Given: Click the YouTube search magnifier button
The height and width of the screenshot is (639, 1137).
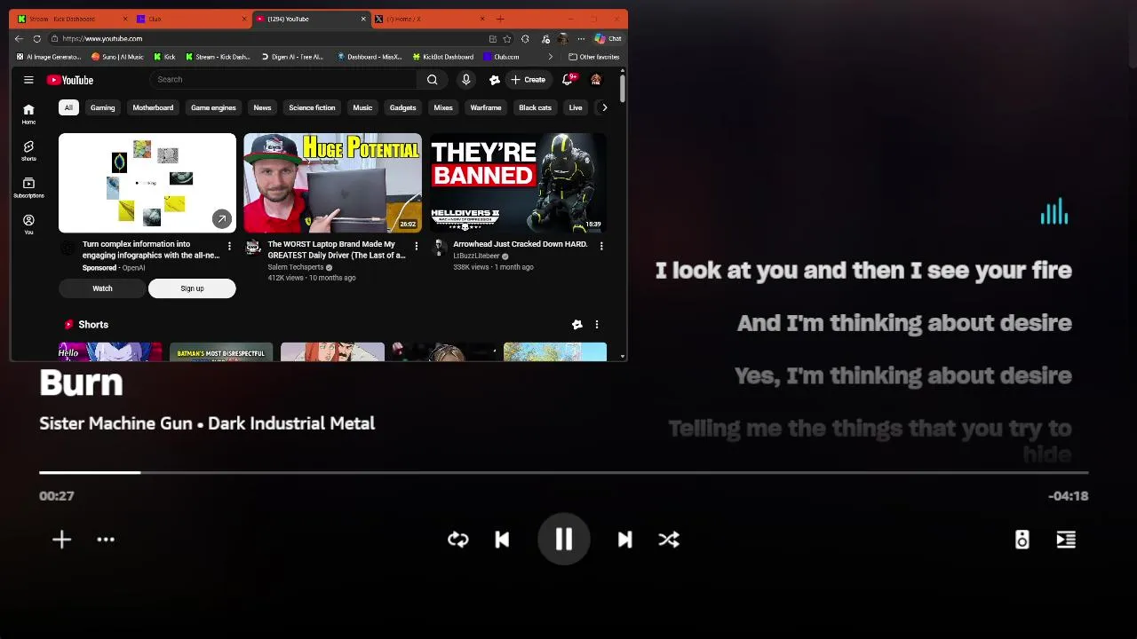Looking at the screenshot, I should pyautogui.click(x=432, y=80).
